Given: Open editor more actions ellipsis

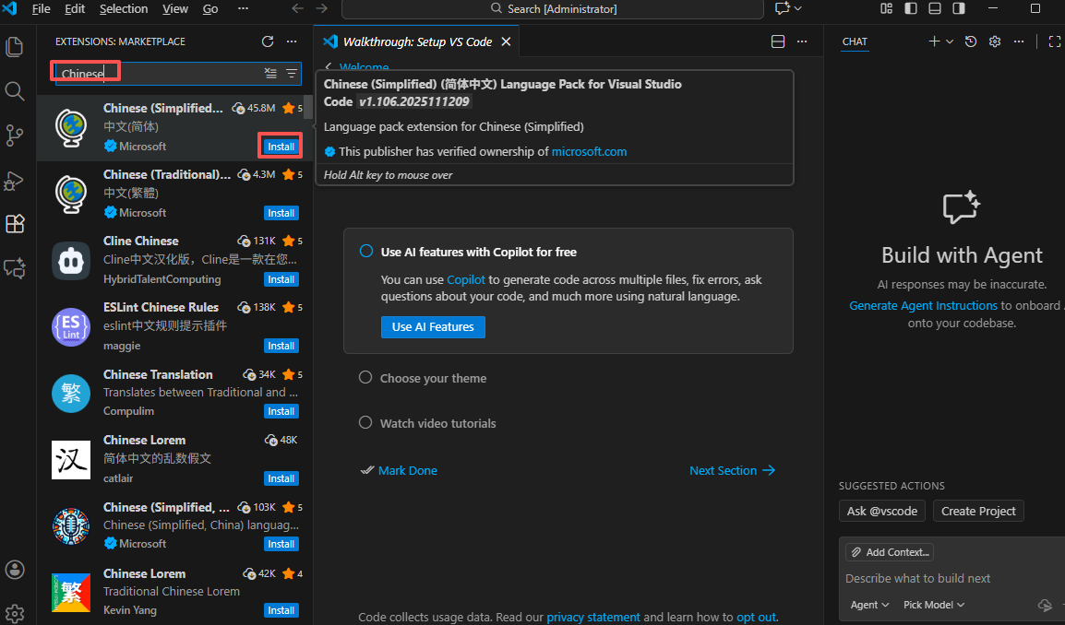Looking at the screenshot, I should (x=802, y=41).
